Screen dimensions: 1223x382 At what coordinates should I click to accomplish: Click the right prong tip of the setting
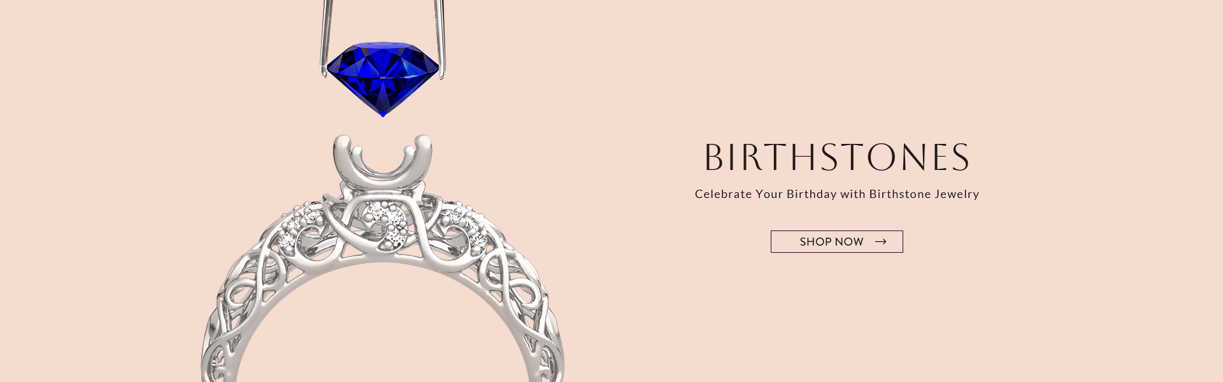click(423, 141)
